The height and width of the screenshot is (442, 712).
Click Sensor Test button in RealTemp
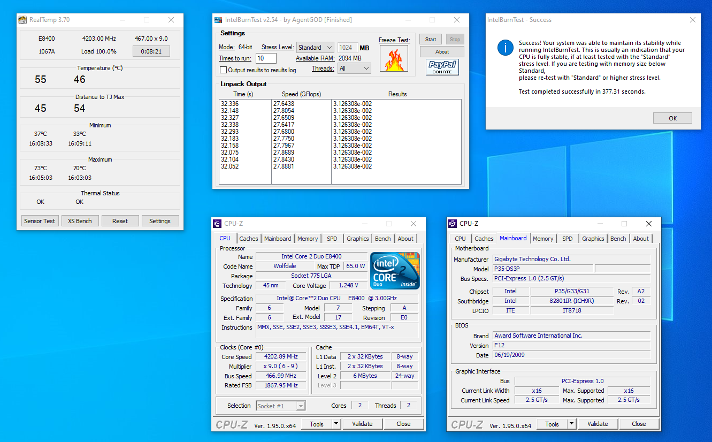tap(40, 221)
